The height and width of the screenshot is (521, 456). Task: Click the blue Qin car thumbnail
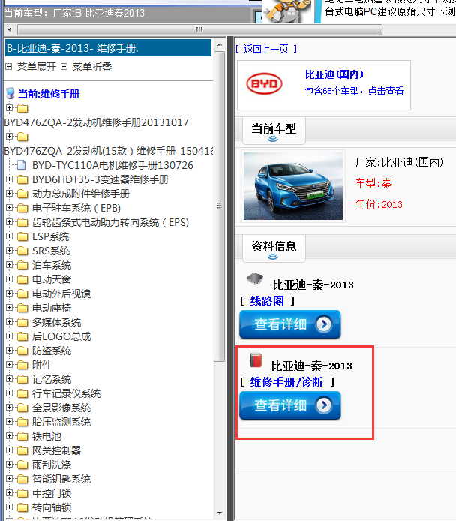(x=293, y=186)
